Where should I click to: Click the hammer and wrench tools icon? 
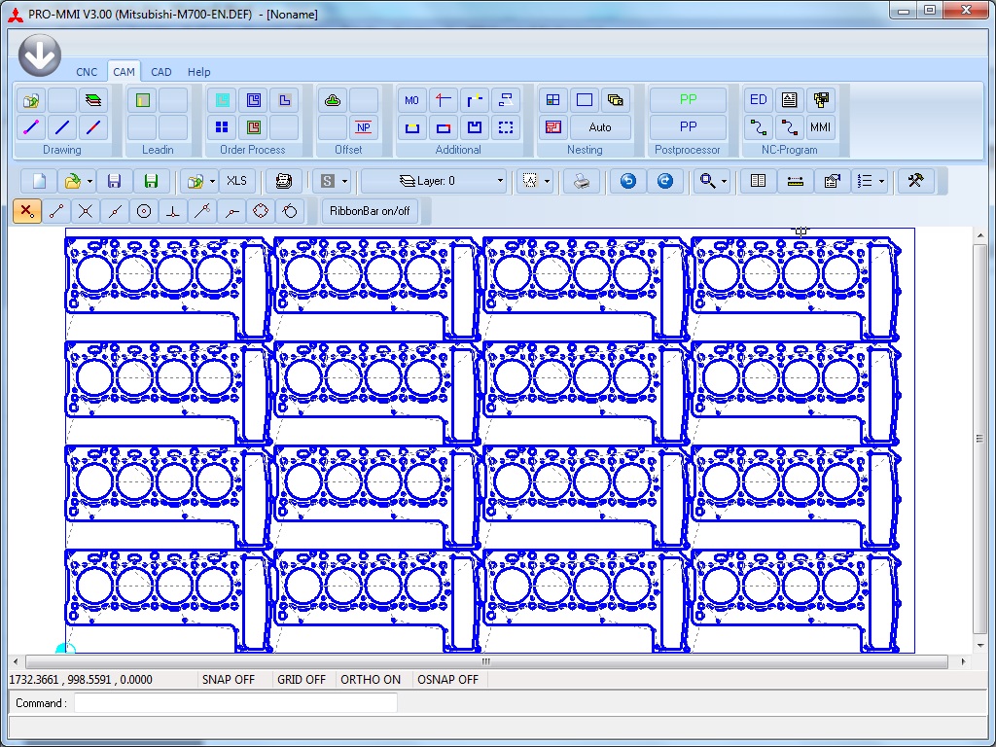pyautogui.click(x=914, y=181)
